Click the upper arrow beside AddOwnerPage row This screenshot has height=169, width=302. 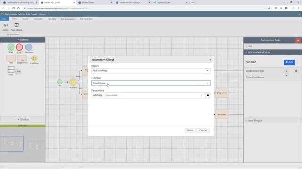click(286, 71)
